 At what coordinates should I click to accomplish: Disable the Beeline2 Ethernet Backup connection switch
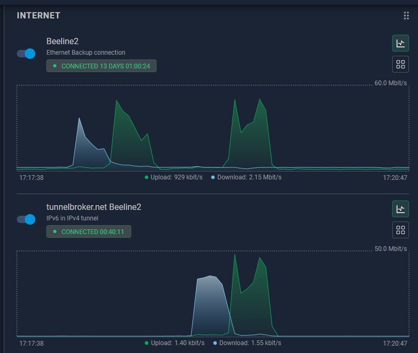[x=26, y=53]
